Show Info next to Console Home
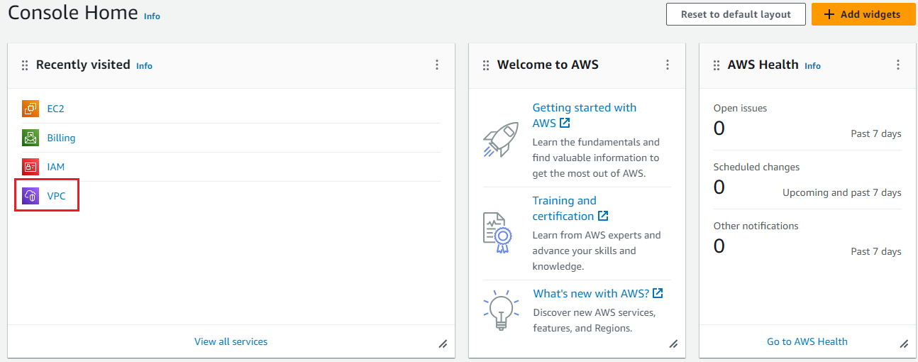The width and height of the screenshot is (918, 362). coord(152,16)
